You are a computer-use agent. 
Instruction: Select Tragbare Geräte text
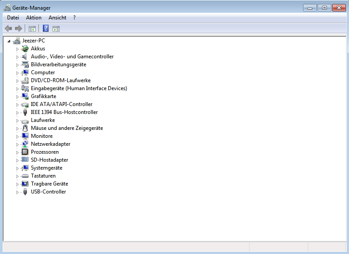(x=49, y=184)
